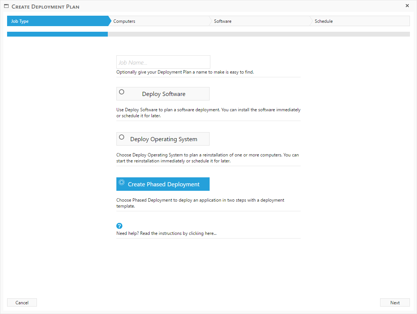This screenshot has height=314, width=417.
Task: Click the Create Phased Deployment button label
Action: [164, 184]
